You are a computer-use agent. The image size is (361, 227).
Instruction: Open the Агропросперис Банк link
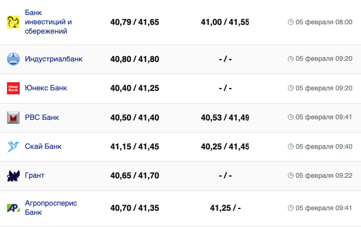51,208
